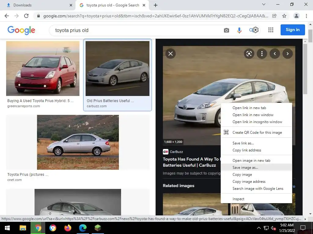Open Chrome three-dot menu
Viewport: 313px width, 234px height.
point(306,16)
